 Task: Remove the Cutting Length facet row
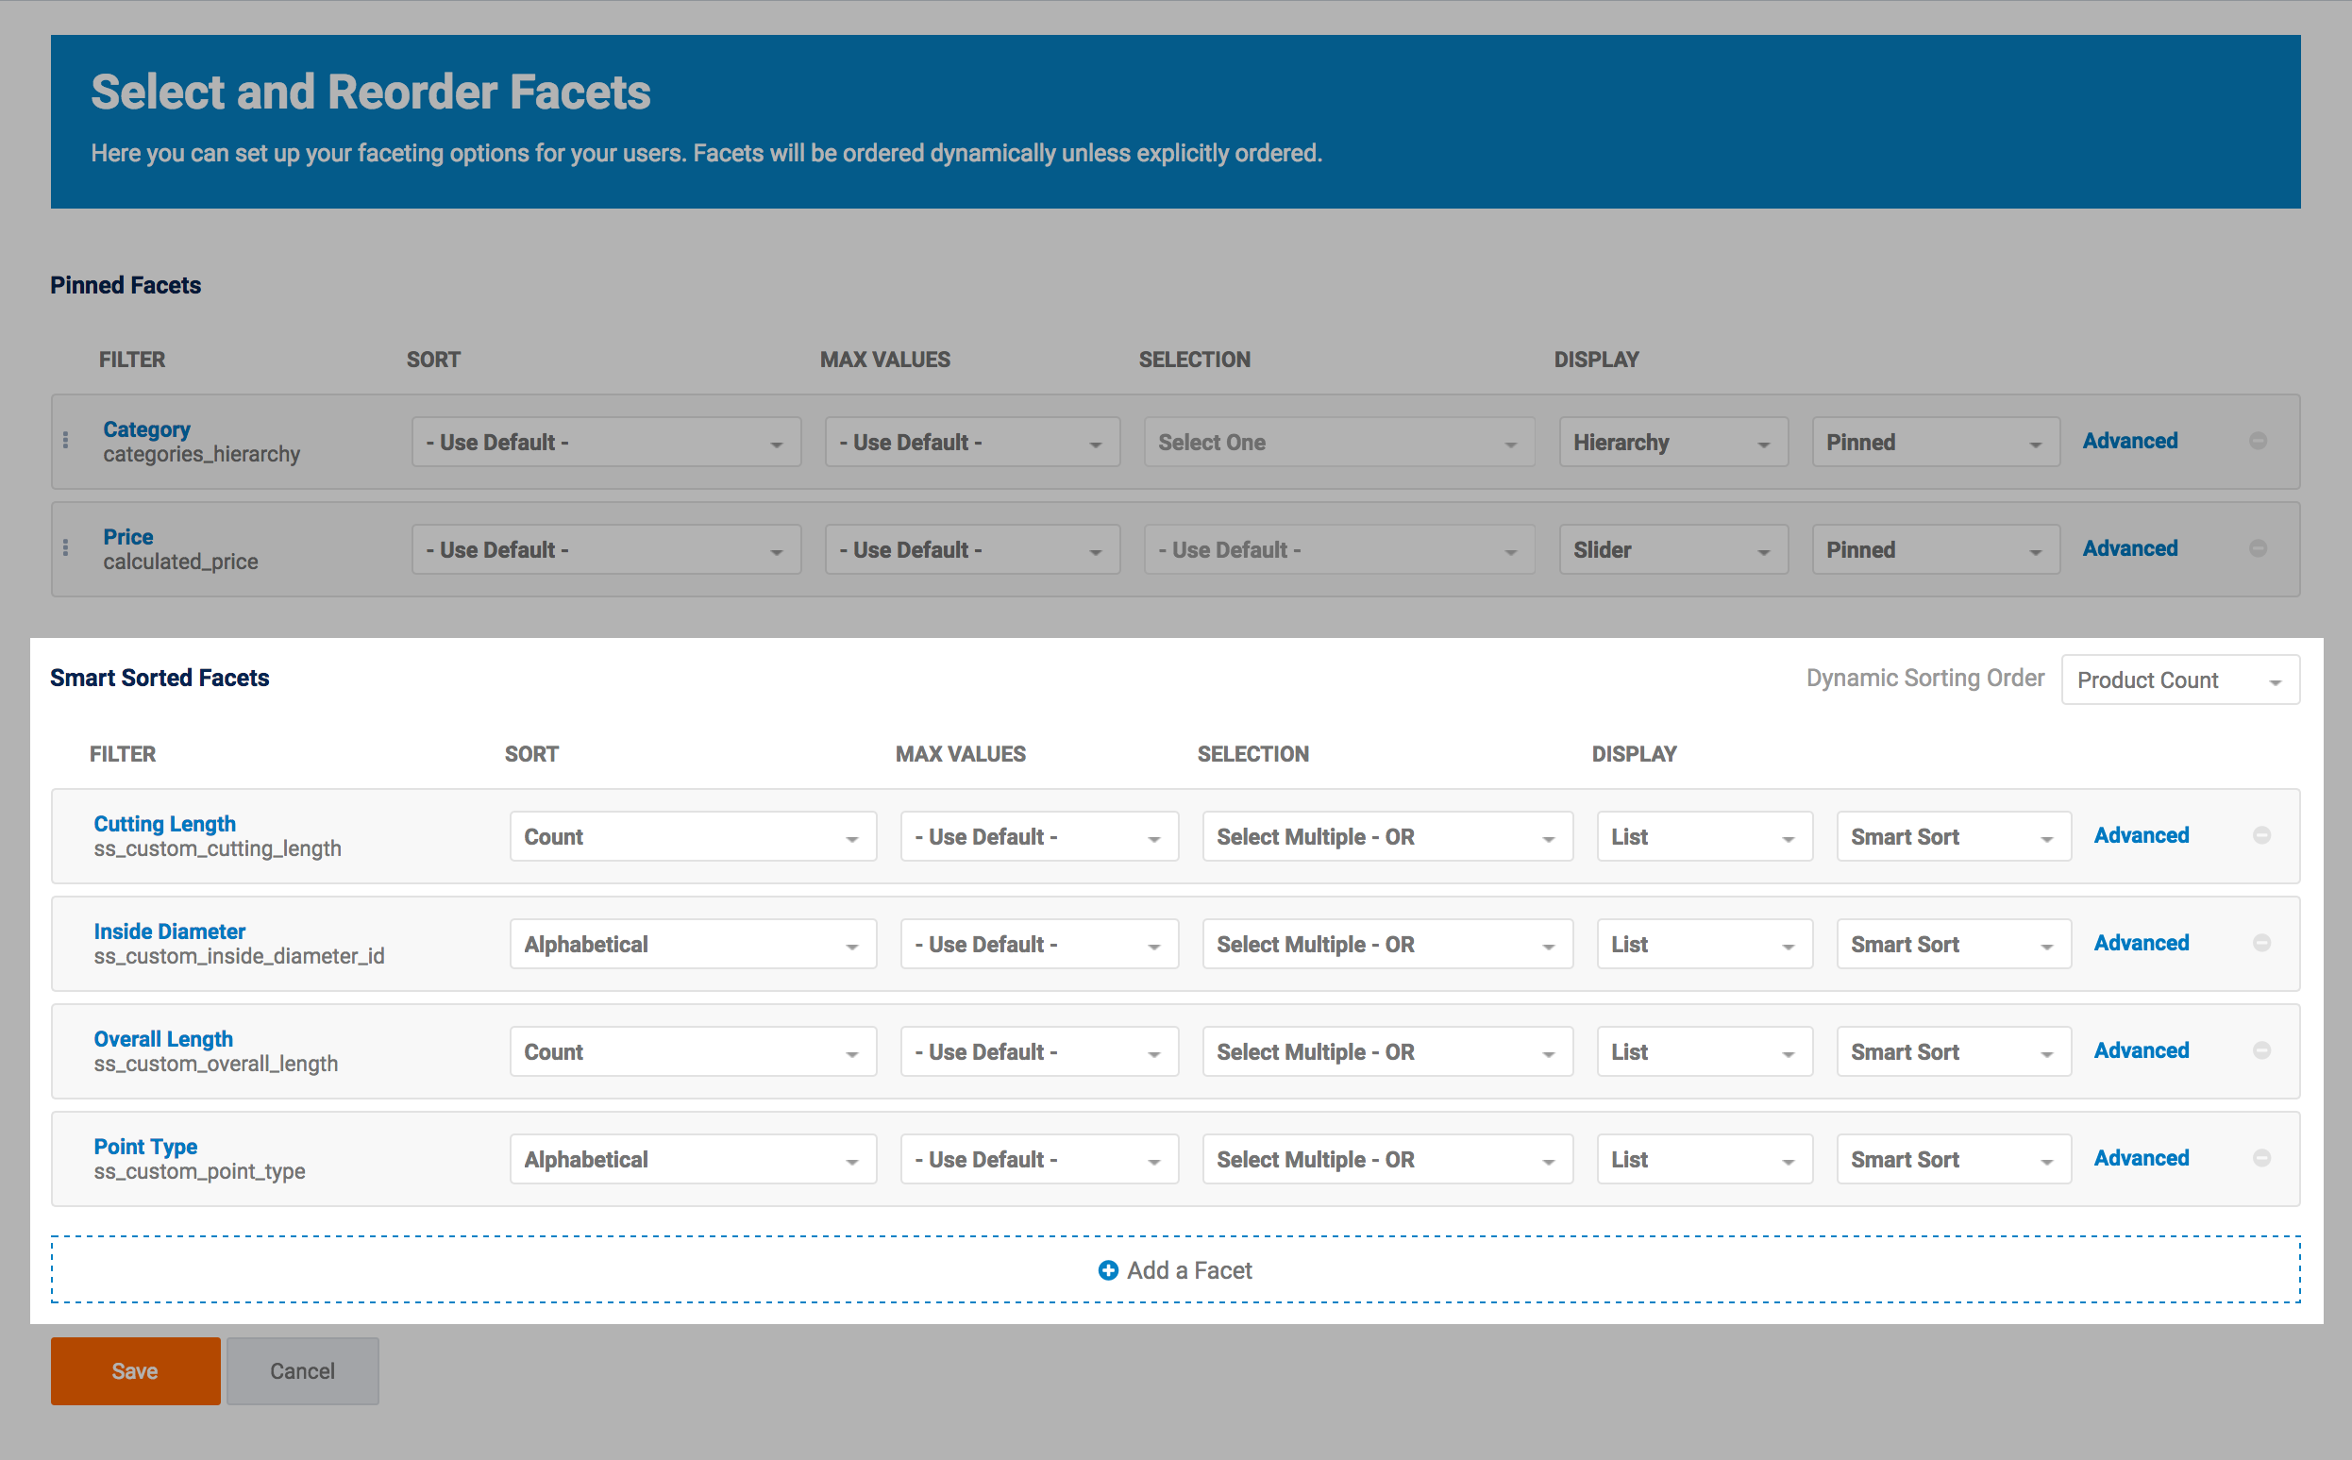pos(2261,835)
